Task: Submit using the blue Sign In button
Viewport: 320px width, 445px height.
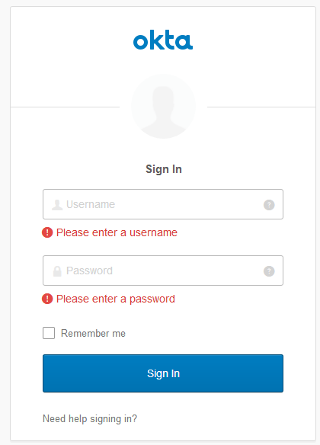Action: pyautogui.click(x=163, y=373)
